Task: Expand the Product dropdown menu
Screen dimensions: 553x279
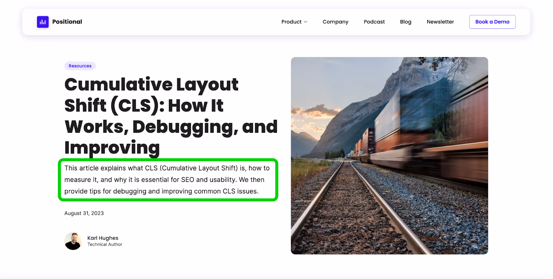Action: click(x=294, y=22)
